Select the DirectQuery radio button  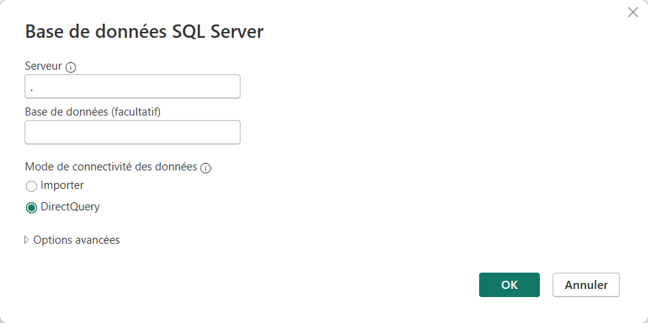coord(31,207)
